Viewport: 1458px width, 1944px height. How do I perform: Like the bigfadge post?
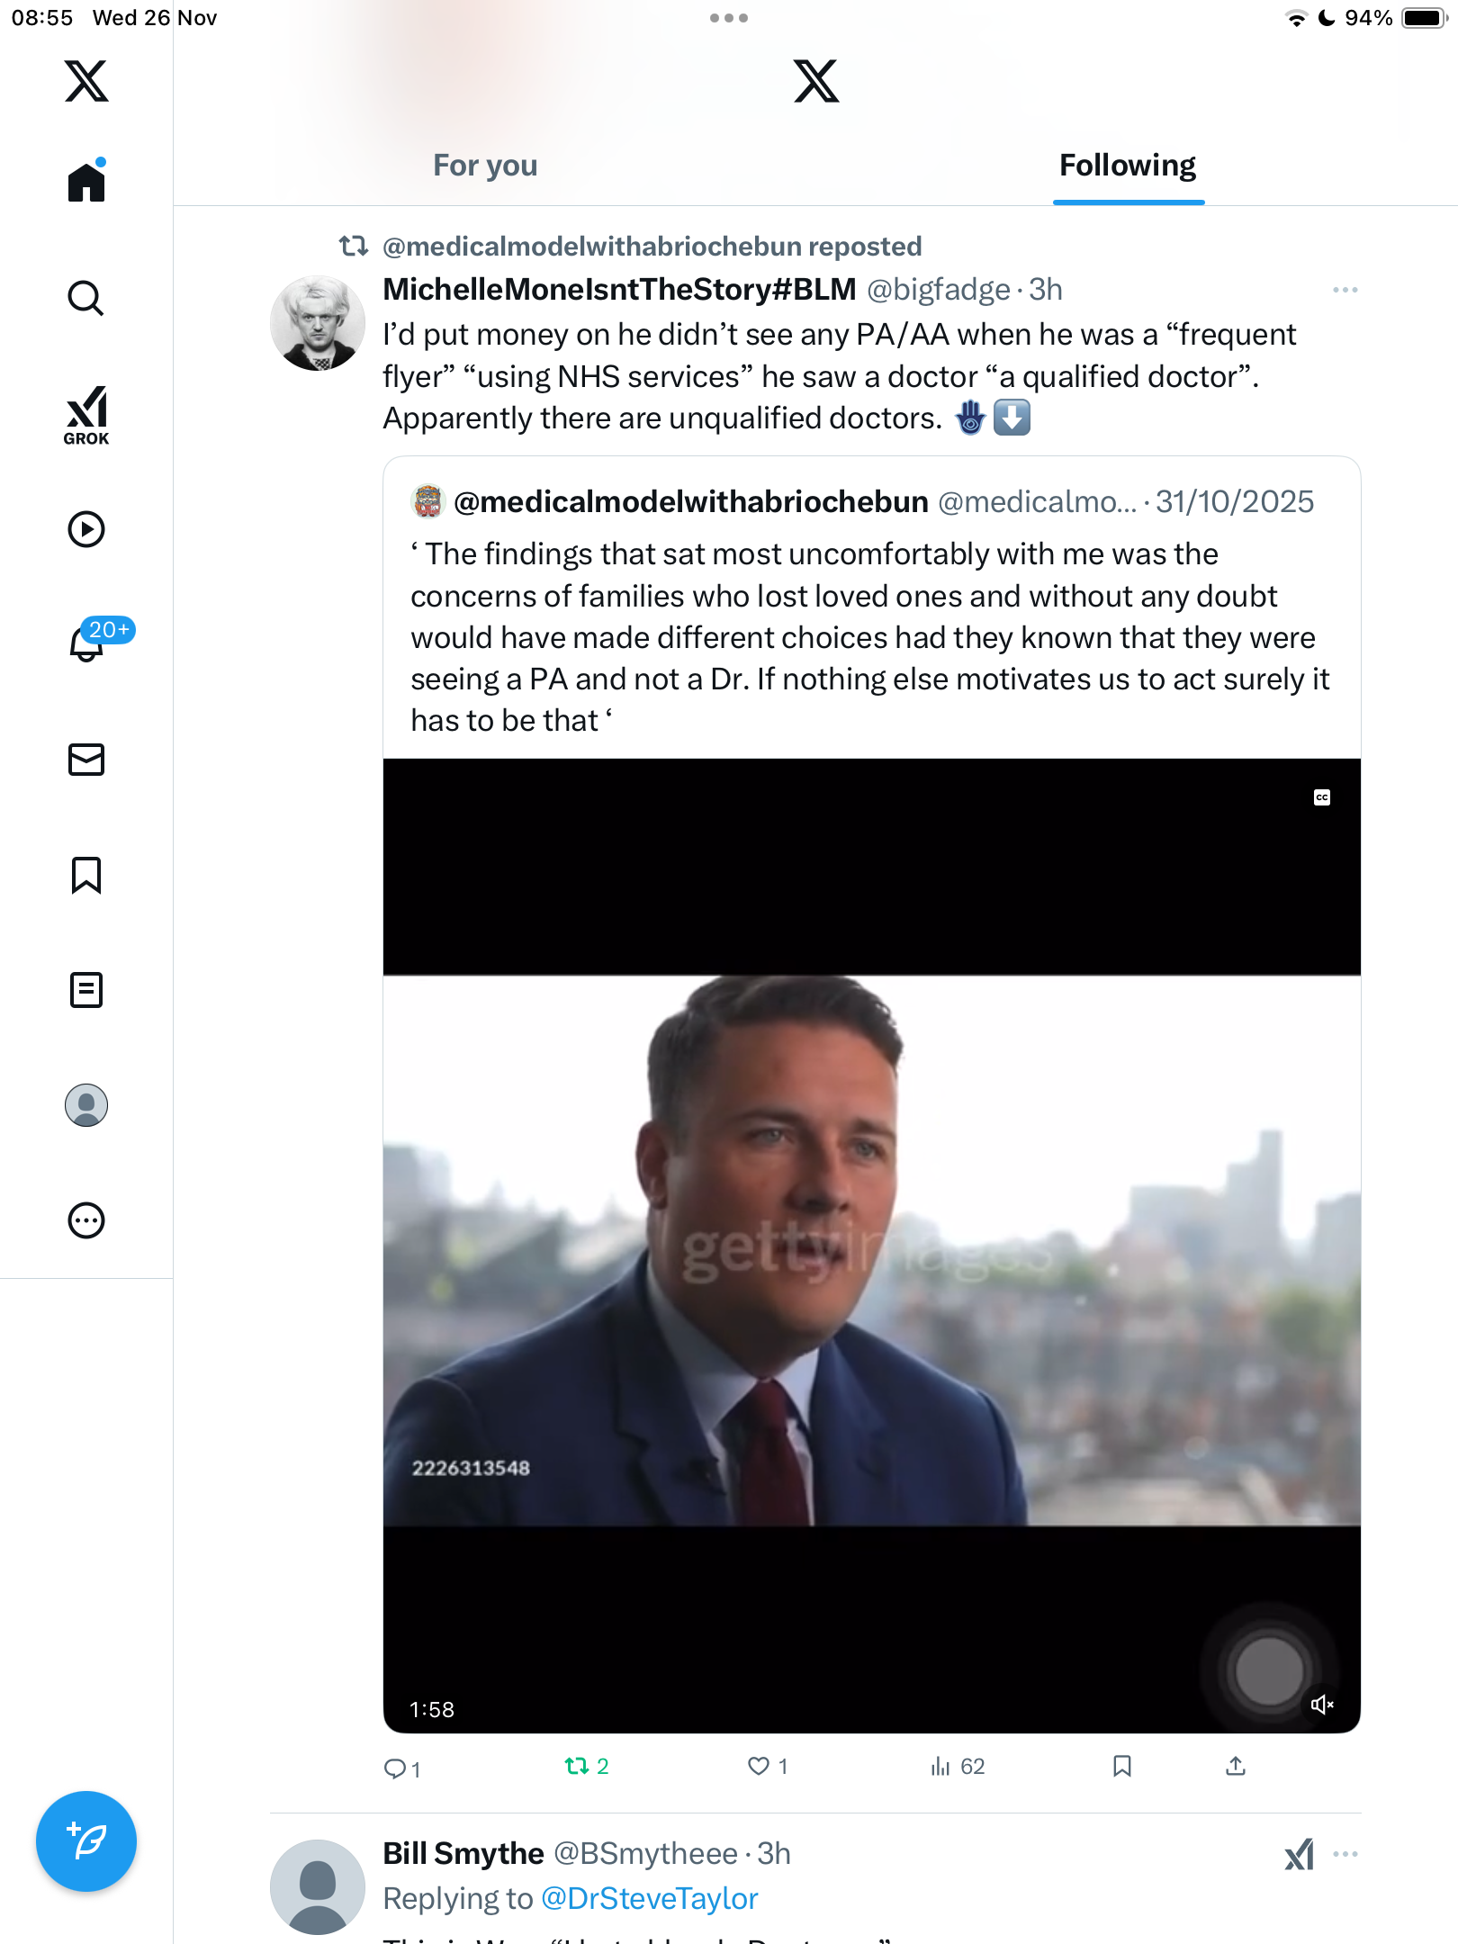(760, 1766)
